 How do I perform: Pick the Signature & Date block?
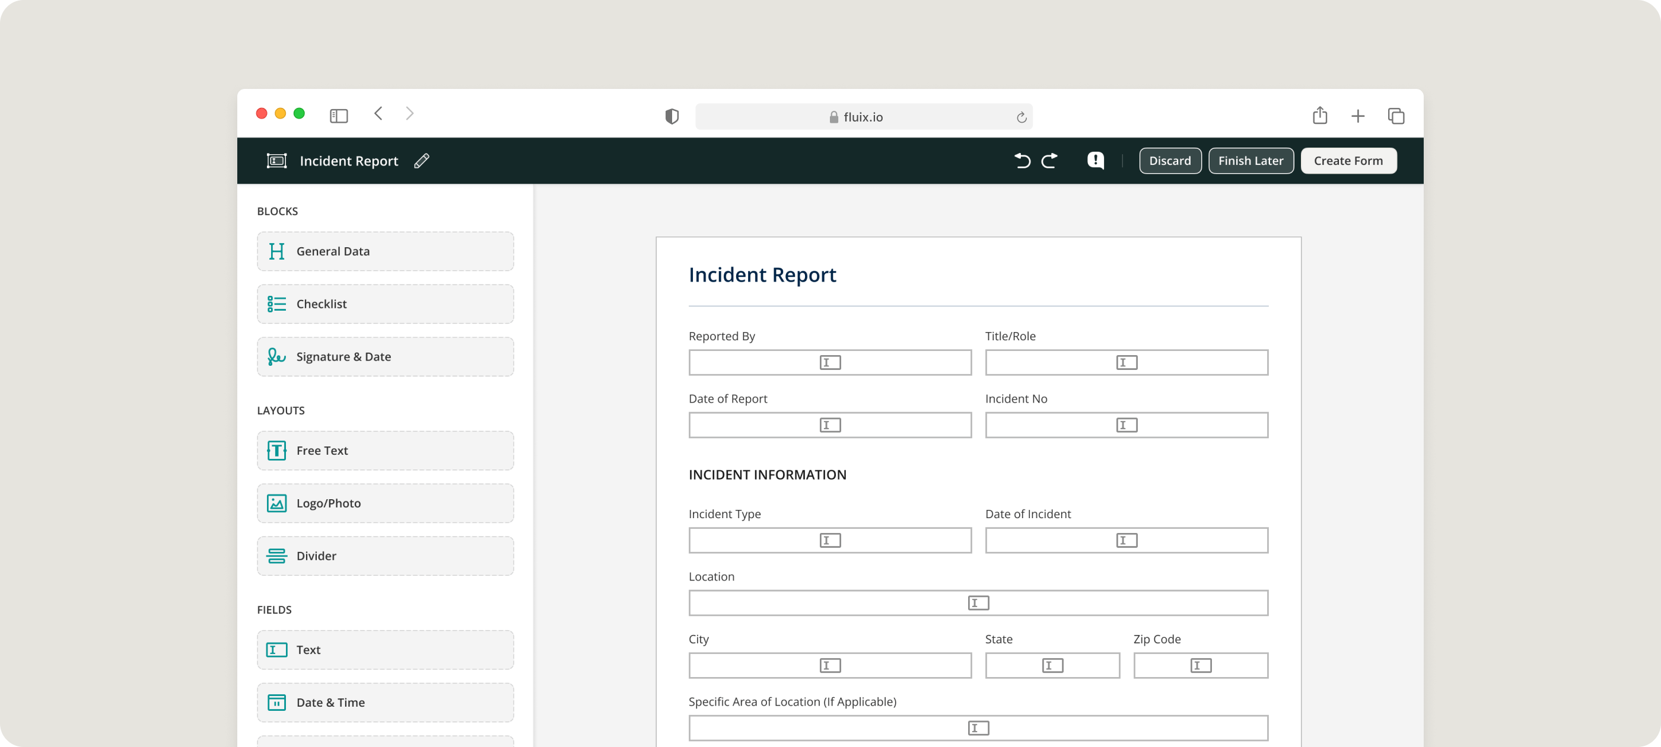[385, 356]
